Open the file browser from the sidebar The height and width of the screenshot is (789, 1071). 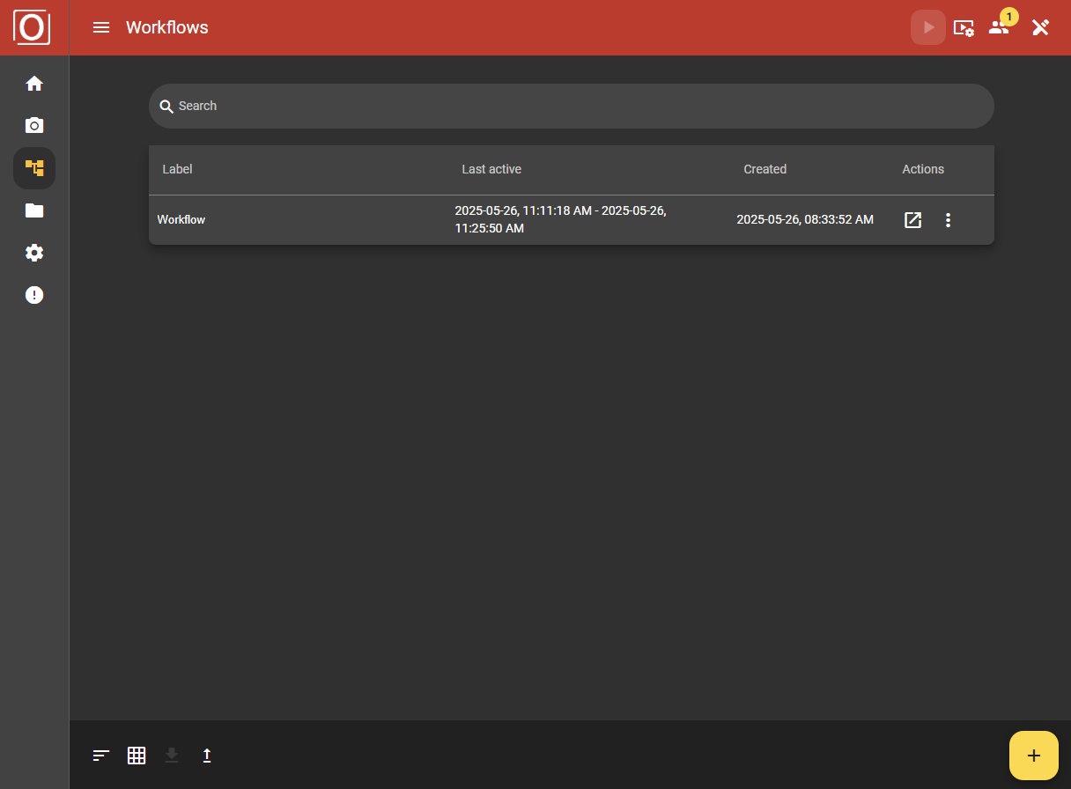[33, 210]
